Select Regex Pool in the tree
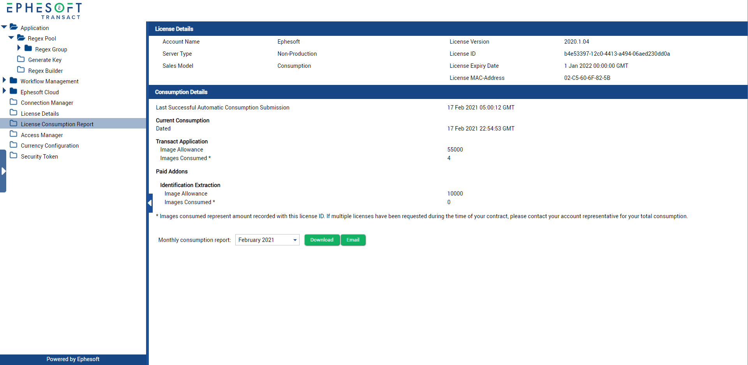748x365 pixels. (x=42, y=39)
